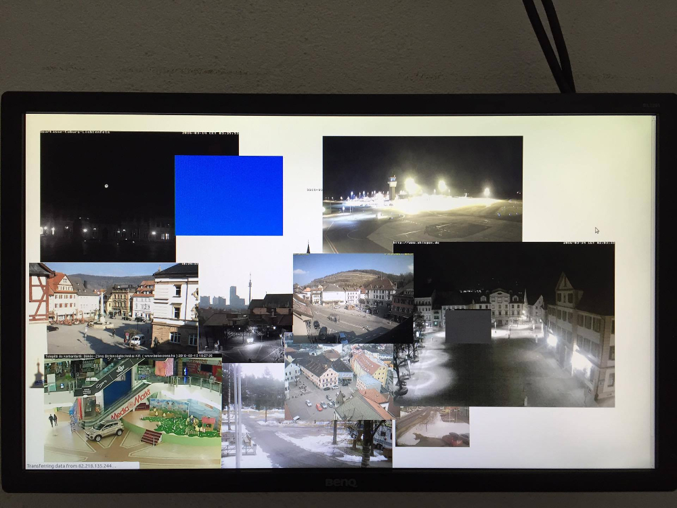Open the floodlit airport tower night webcam image
Screen dimensions: 677x508
pyautogui.click(x=422, y=194)
